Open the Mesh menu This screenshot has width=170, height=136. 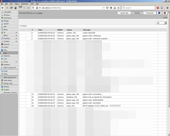(9, 30)
